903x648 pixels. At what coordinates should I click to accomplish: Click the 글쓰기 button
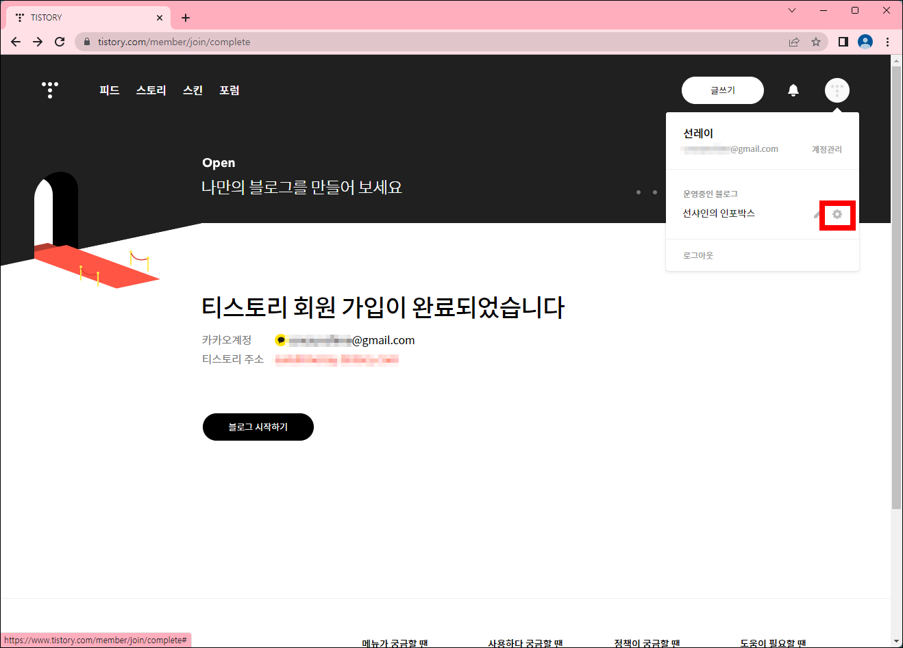[x=723, y=90]
